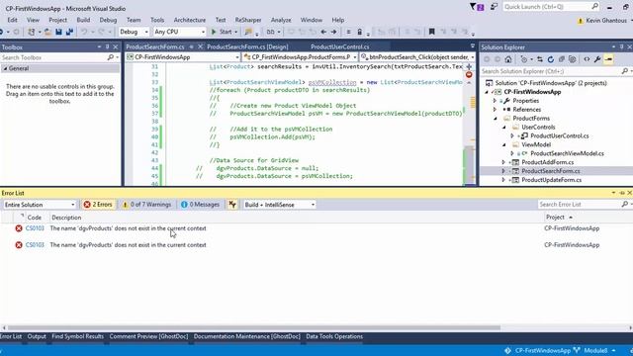Refresh the Solution Explorer
The image size is (633, 356).
551,59
